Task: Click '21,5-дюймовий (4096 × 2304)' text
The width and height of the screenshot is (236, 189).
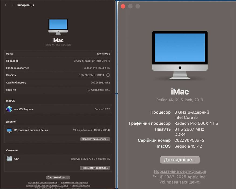Action: [91, 130]
